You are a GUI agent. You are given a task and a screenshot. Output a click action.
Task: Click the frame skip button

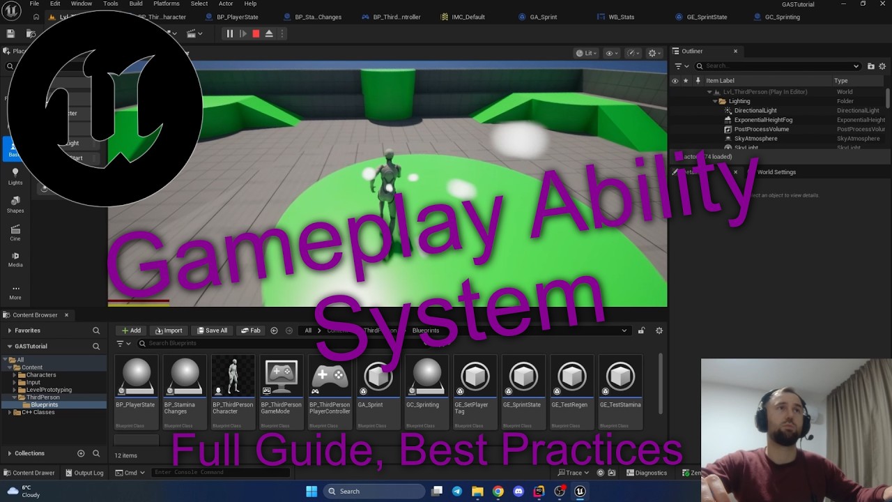point(243,33)
